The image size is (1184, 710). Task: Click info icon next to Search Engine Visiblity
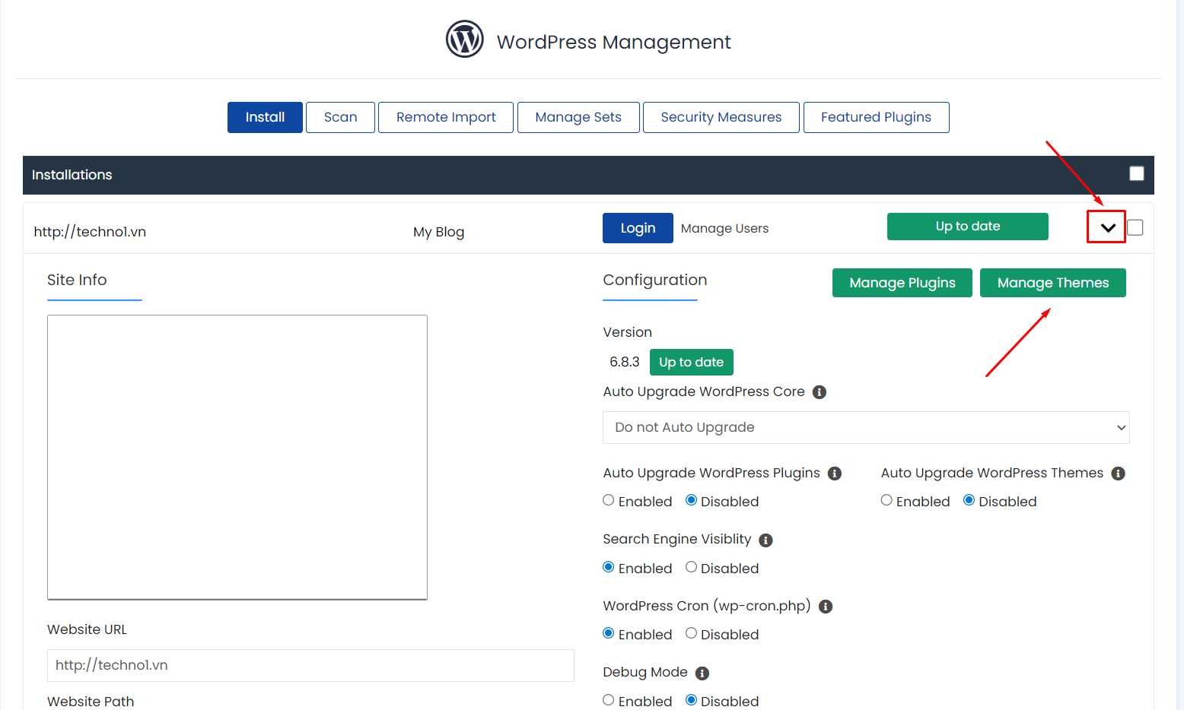click(765, 540)
